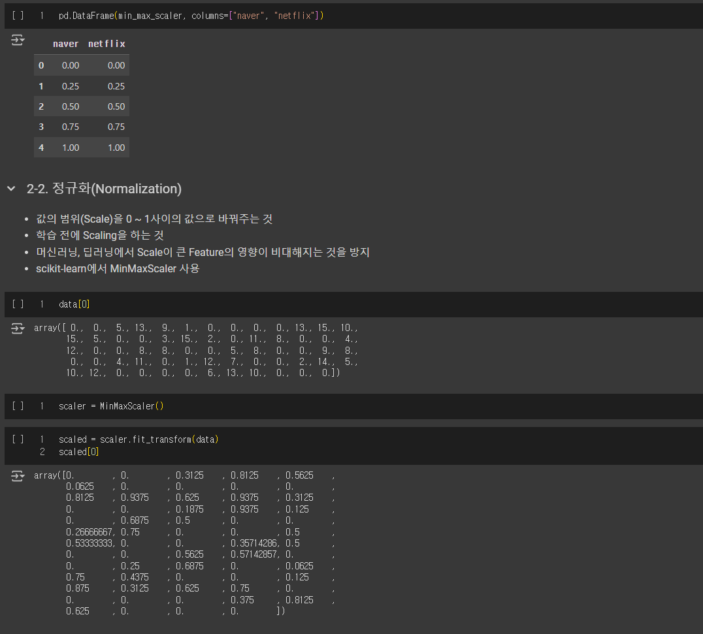
Task: Click the bullet about Scale 0 ~ 1사이의 값
Action: click(x=154, y=219)
